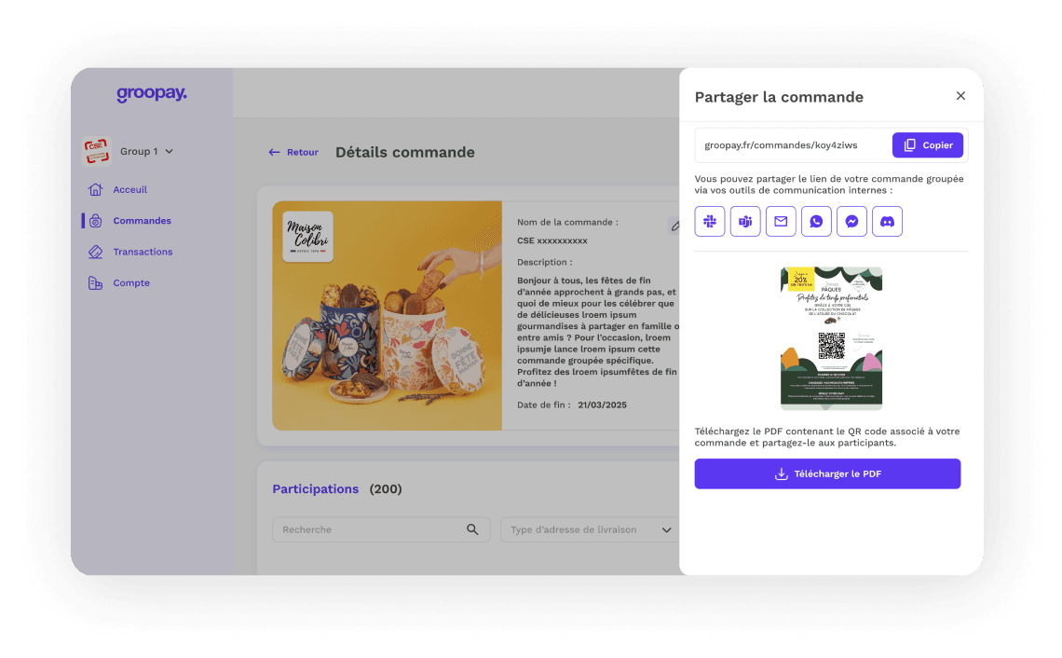Open the Type d'adresse de livraison dropdown
The width and height of the screenshot is (1062, 658).
tap(667, 529)
